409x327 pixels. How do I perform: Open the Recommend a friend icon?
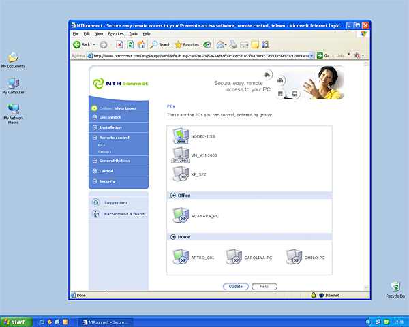(96, 214)
